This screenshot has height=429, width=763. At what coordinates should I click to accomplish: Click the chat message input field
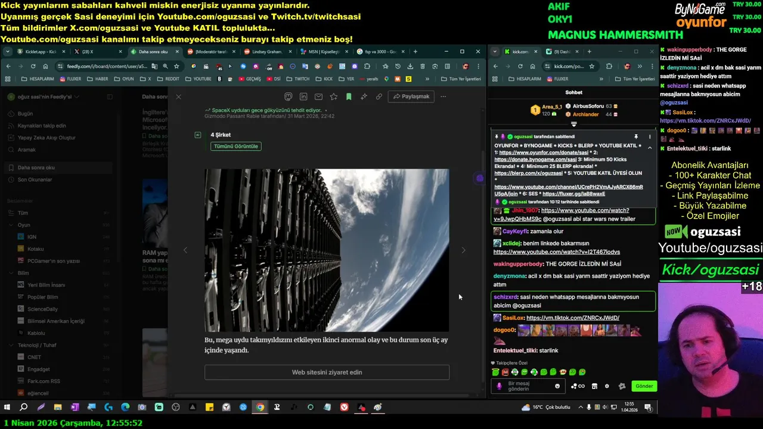(528, 386)
